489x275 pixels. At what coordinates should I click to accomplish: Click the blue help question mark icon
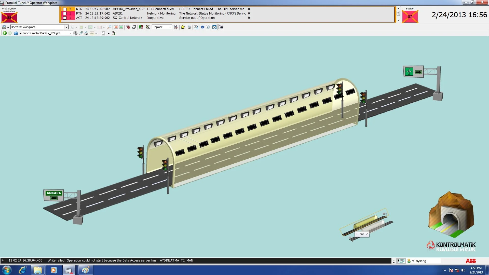coord(202,27)
